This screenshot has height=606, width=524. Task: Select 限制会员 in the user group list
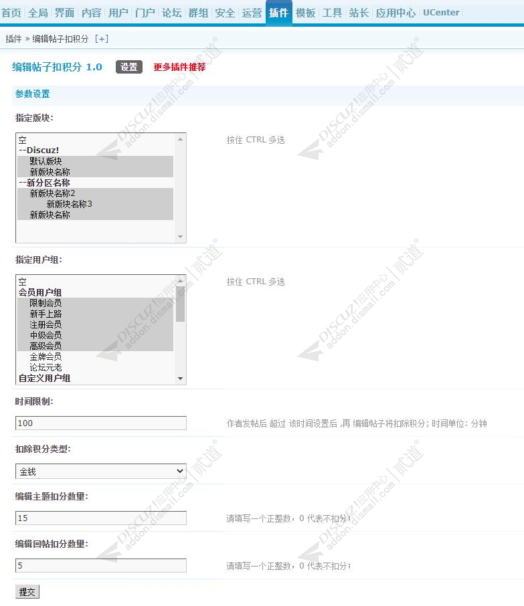tap(95, 302)
